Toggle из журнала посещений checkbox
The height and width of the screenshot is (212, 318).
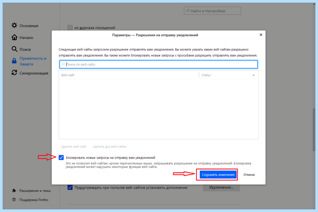coord(70,28)
